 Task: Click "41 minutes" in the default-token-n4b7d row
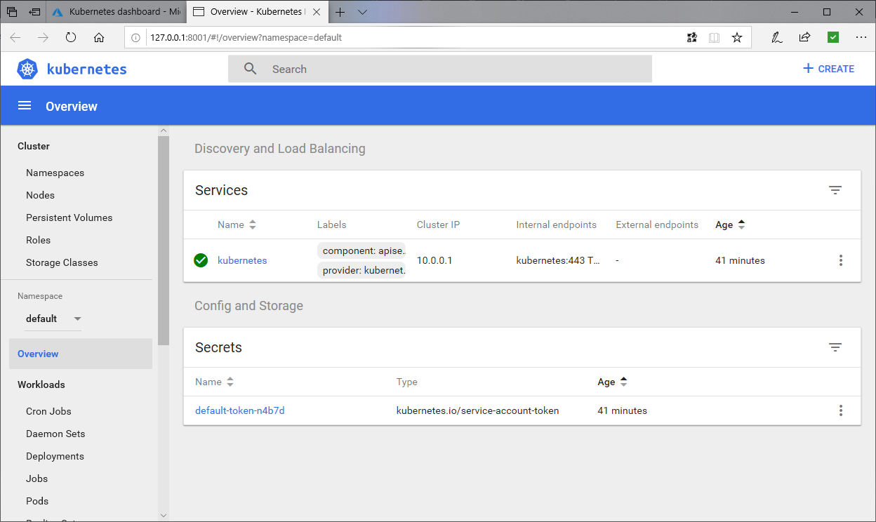coord(622,410)
